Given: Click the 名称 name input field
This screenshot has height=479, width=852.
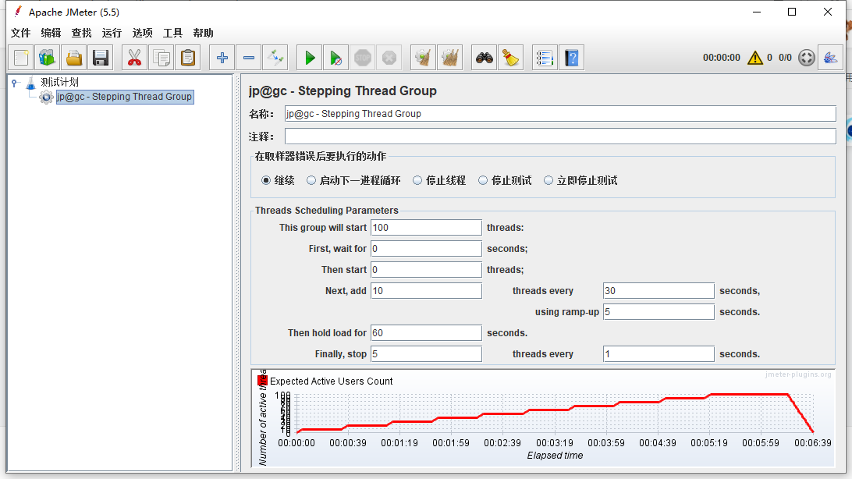Looking at the screenshot, I should click(x=560, y=113).
